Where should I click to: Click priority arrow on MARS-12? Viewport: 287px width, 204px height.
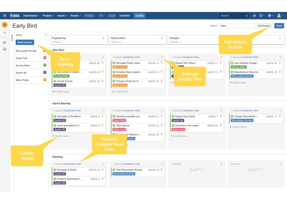(102, 170)
